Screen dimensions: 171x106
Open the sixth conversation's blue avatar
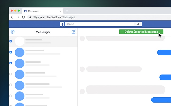point(20,96)
